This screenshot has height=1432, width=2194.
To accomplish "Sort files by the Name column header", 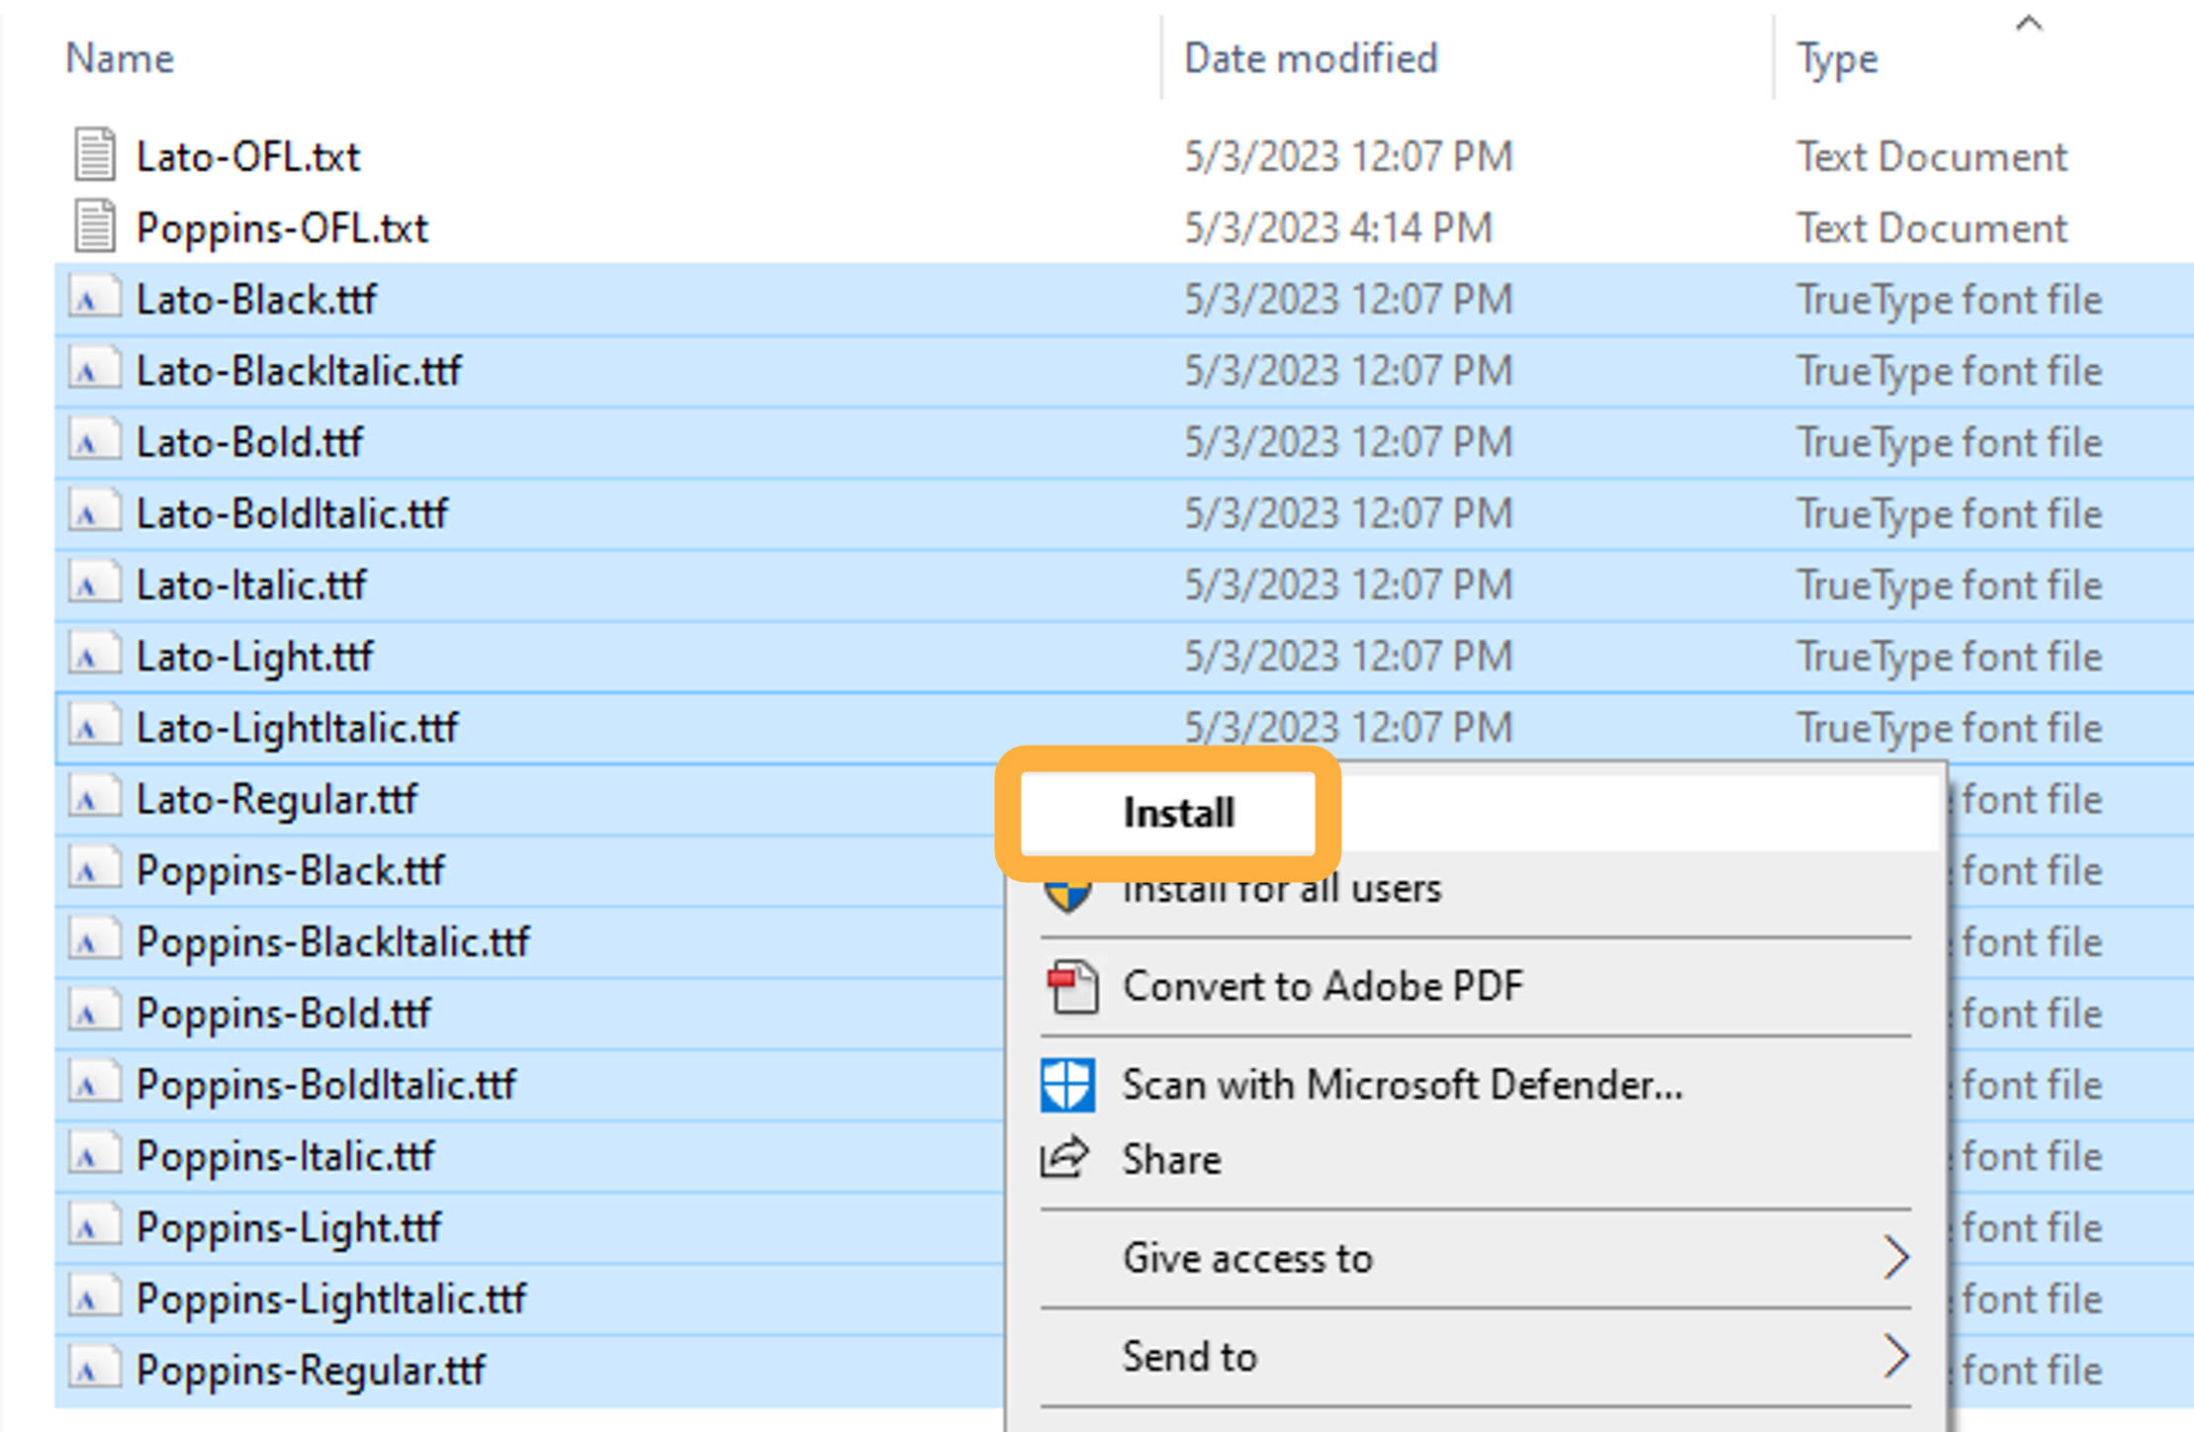I will point(120,59).
